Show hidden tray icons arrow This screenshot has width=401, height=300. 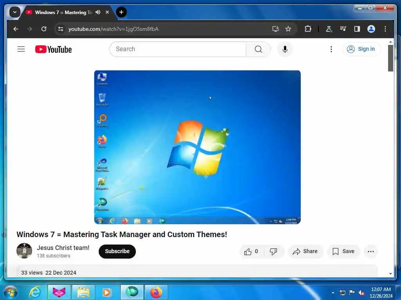tap(333, 293)
